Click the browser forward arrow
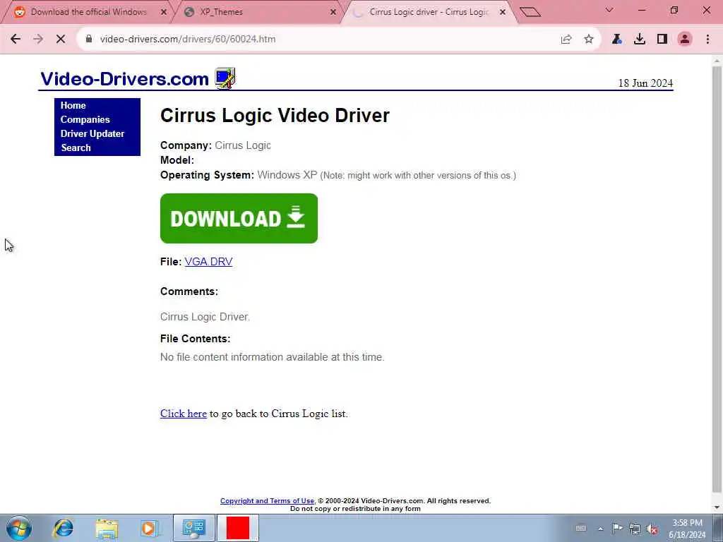The height and width of the screenshot is (542, 723). (38, 40)
